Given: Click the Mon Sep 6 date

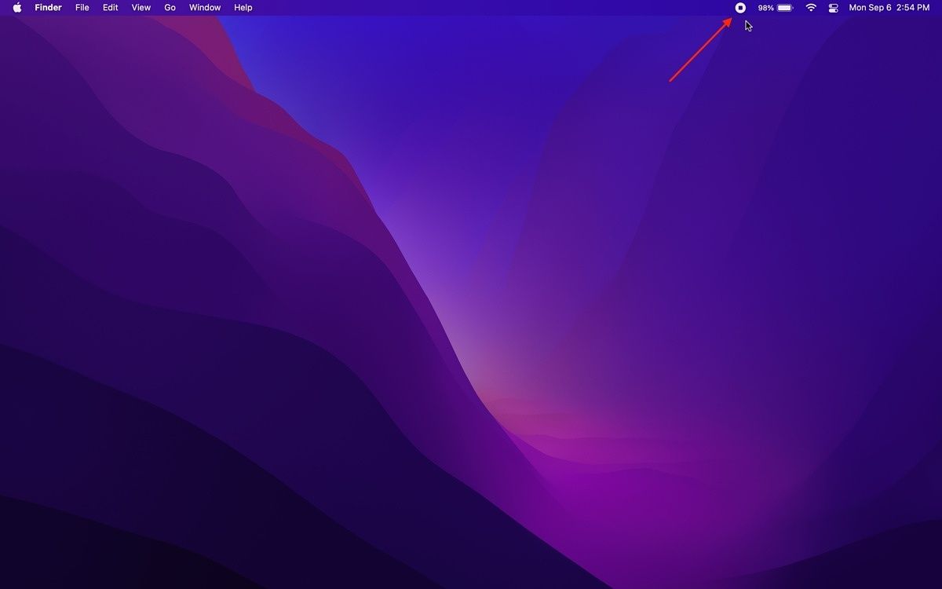Looking at the screenshot, I should pyautogui.click(x=870, y=8).
